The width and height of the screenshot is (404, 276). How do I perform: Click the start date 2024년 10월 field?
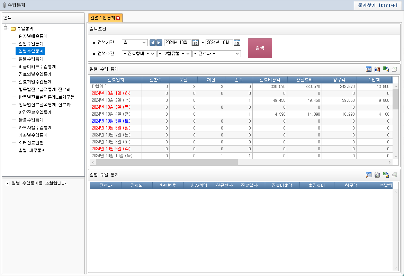click(x=177, y=43)
